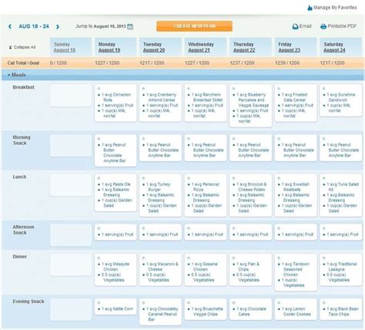Add item to Wednesday Morning Snack plus icon
Viewport: 365px width, 330px height.
tap(189, 139)
